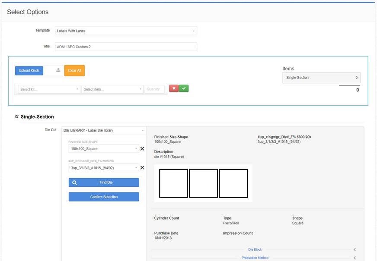Open the Select item dropdown

click(x=112, y=89)
